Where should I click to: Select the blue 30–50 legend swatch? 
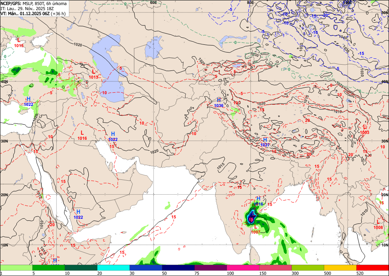(x=146, y=267)
